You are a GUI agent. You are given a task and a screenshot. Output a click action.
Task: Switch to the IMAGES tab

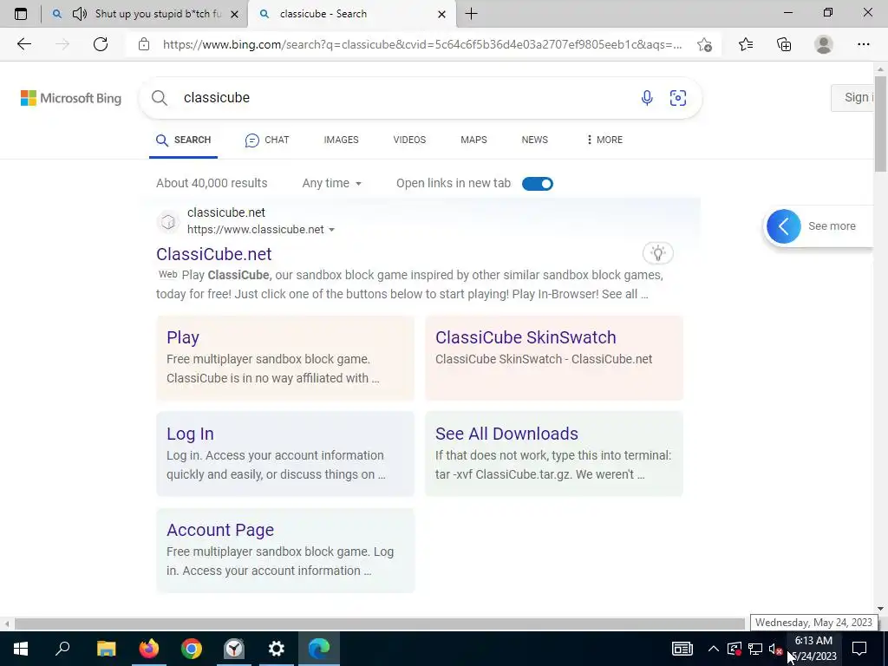coord(341,140)
